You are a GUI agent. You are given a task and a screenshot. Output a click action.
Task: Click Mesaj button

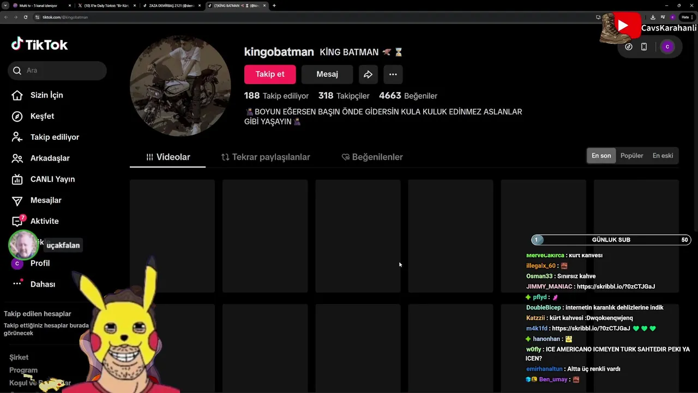tap(327, 74)
